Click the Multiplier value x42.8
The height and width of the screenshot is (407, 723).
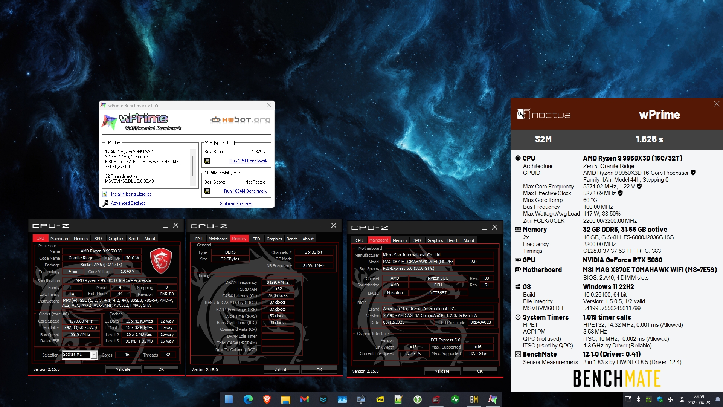(x=81, y=328)
